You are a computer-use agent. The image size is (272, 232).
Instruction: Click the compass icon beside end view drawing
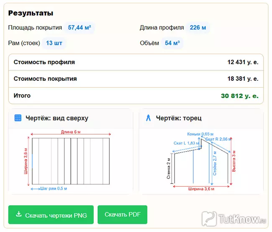[x=148, y=118]
